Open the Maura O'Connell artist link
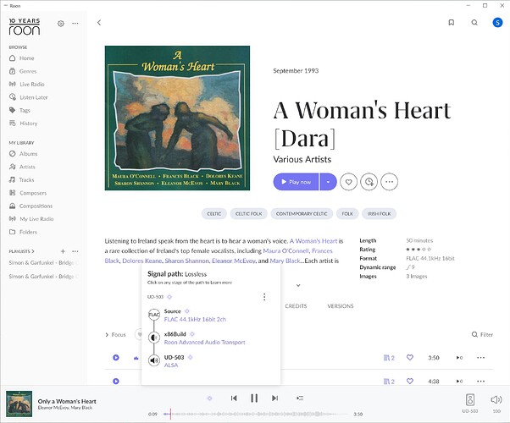Screen dimensions: 510x423 [285, 250]
